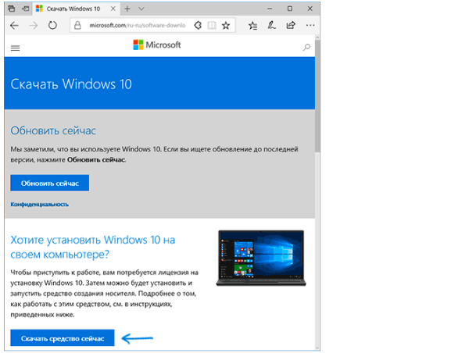This screenshot has width=469, height=353.
Task: Click the browser Back arrow
Action: click(x=14, y=26)
